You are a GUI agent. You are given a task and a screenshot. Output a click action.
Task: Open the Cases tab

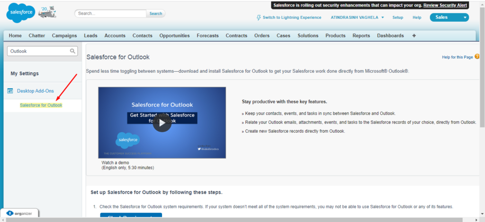point(284,36)
